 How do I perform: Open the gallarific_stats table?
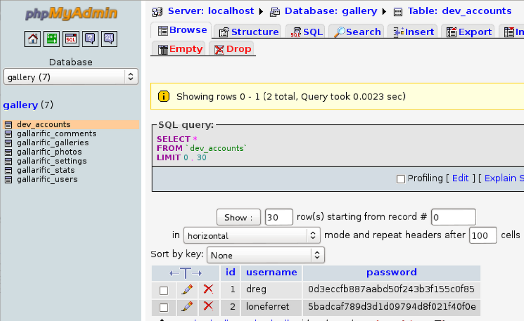coord(46,170)
